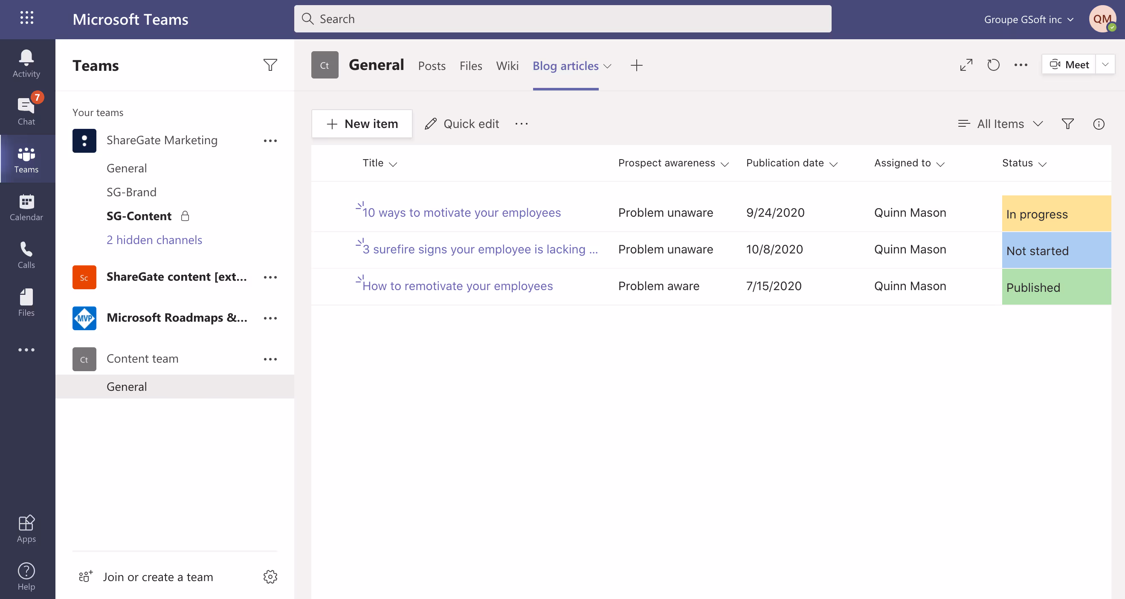The image size is (1125, 599).
Task: Click the app launcher grid icon
Action: pyautogui.click(x=26, y=18)
